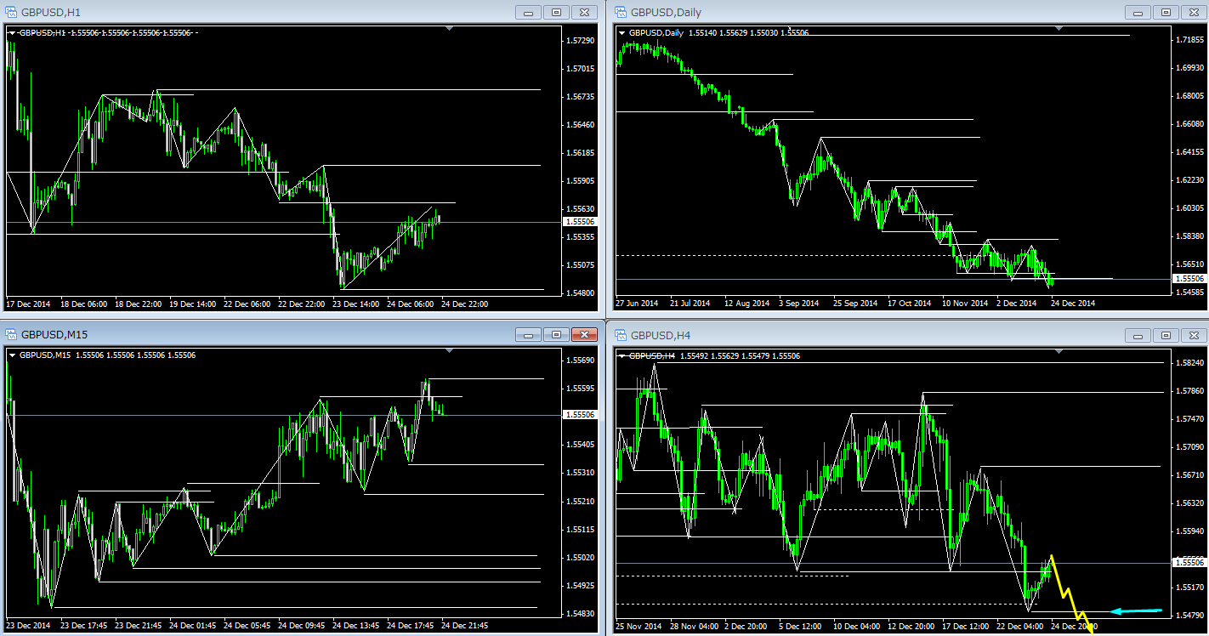Image resolution: width=1209 pixels, height=636 pixels.
Task: Expand the triangle menu beside GBPUSD,H1 label
Action: coord(12,33)
